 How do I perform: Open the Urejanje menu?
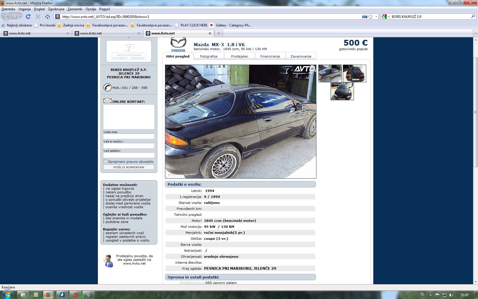coord(24,9)
